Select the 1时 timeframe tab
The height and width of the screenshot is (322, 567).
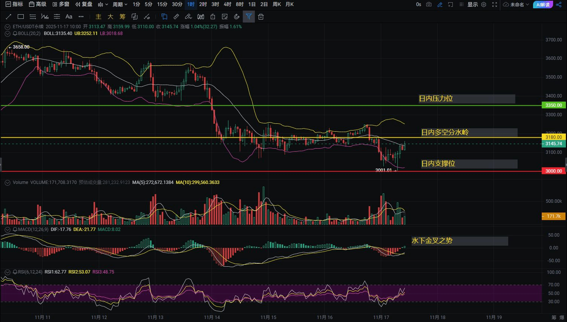pyautogui.click(x=191, y=5)
